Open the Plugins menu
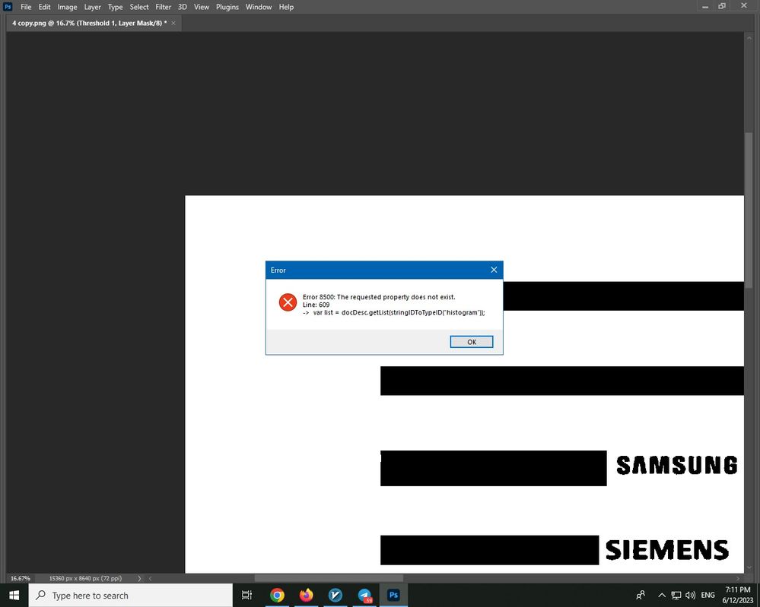Viewport: 760px width, 607px height. click(227, 7)
